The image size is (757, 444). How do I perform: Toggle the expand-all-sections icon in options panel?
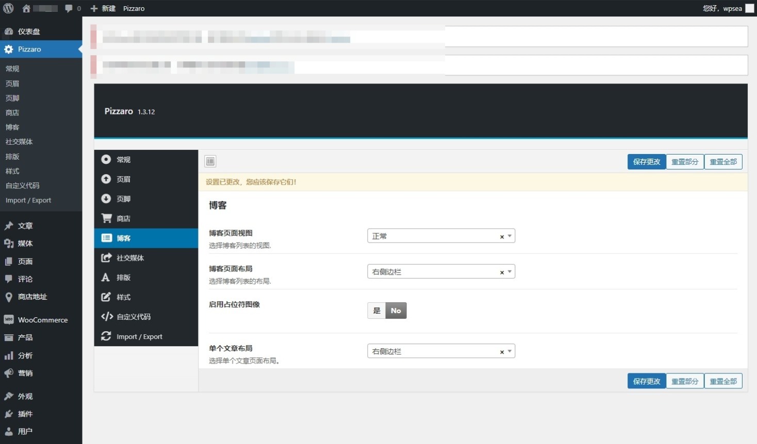tap(210, 161)
